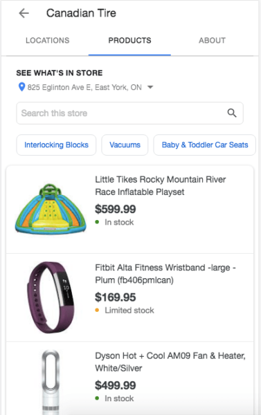Filter by Interlocking Blocks chip
Viewport: 261px width, 415px height.
point(56,145)
